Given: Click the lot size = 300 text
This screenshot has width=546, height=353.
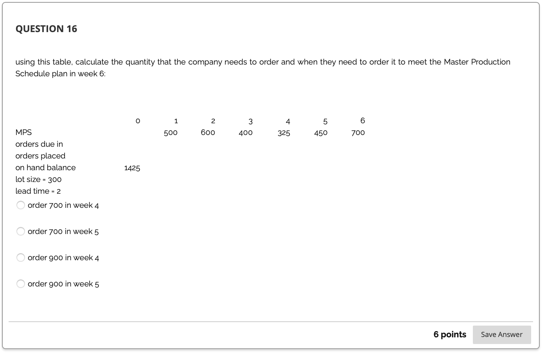Looking at the screenshot, I should click(38, 179).
